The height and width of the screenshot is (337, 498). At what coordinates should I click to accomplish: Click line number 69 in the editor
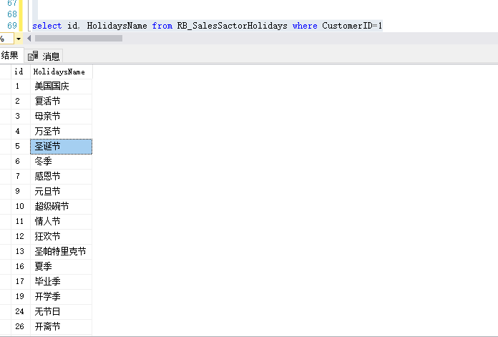click(x=12, y=26)
